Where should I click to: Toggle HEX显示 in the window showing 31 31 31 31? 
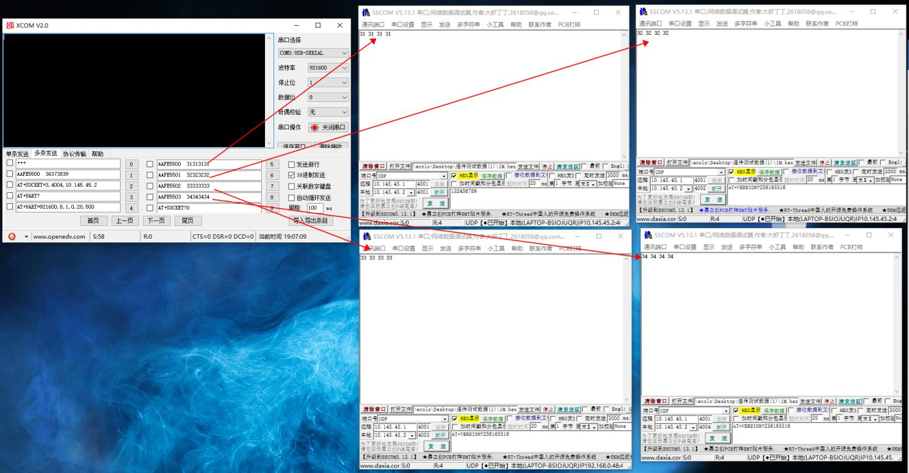(x=454, y=175)
